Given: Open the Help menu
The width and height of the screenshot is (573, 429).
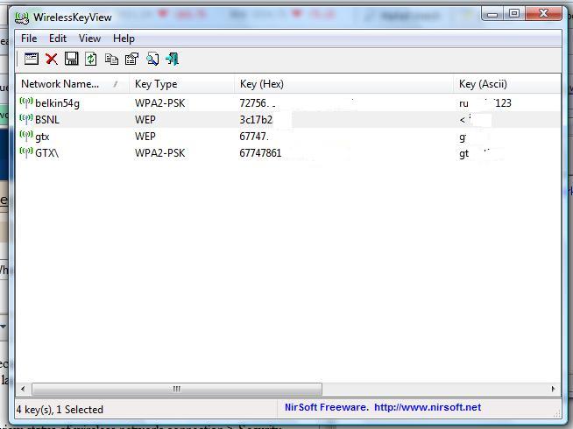Looking at the screenshot, I should (x=124, y=39).
